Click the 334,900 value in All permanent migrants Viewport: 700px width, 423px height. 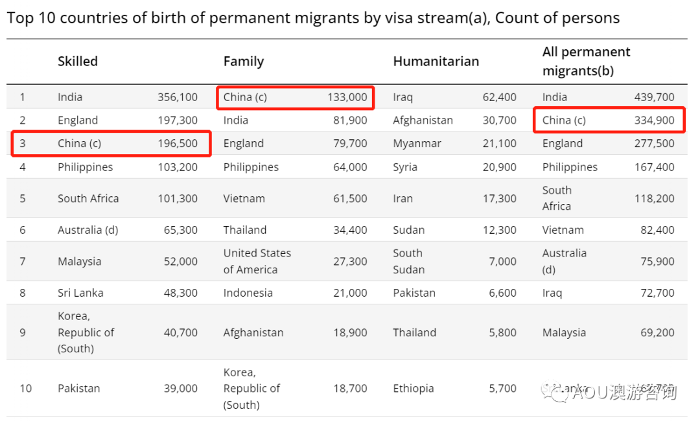pos(654,120)
